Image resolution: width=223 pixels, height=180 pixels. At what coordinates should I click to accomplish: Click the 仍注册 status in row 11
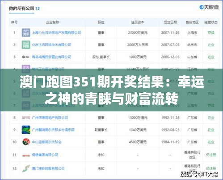pos(211,155)
